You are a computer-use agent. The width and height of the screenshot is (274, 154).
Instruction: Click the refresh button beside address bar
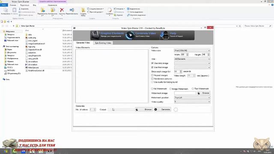(x=240, y=26)
